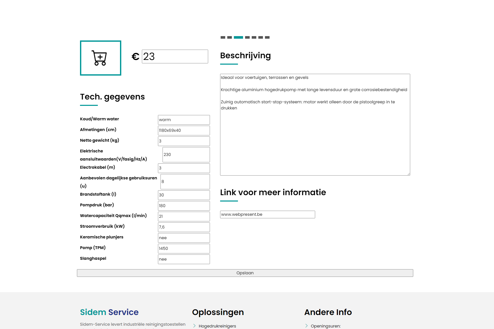Click the Brandstoftank (l) input field
This screenshot has height=329, width=494.
click(184, 195)
